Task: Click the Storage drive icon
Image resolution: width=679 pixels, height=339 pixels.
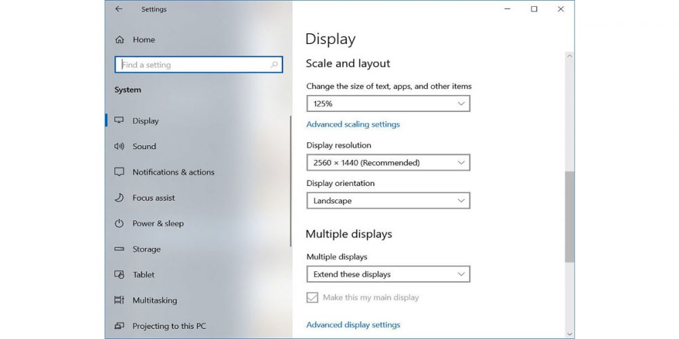Action: click(x=120, y=250)
